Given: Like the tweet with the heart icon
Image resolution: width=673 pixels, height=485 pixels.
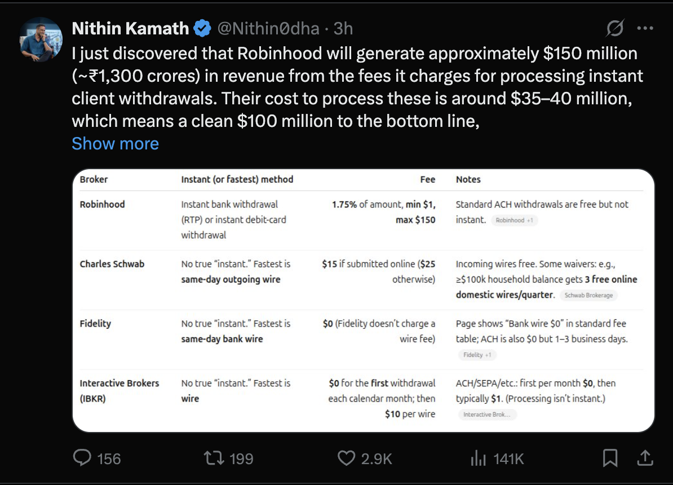Looking at the screenshot, I should 347,458.
